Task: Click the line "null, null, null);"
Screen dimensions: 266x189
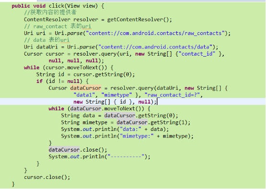Action: pos(76,61)
